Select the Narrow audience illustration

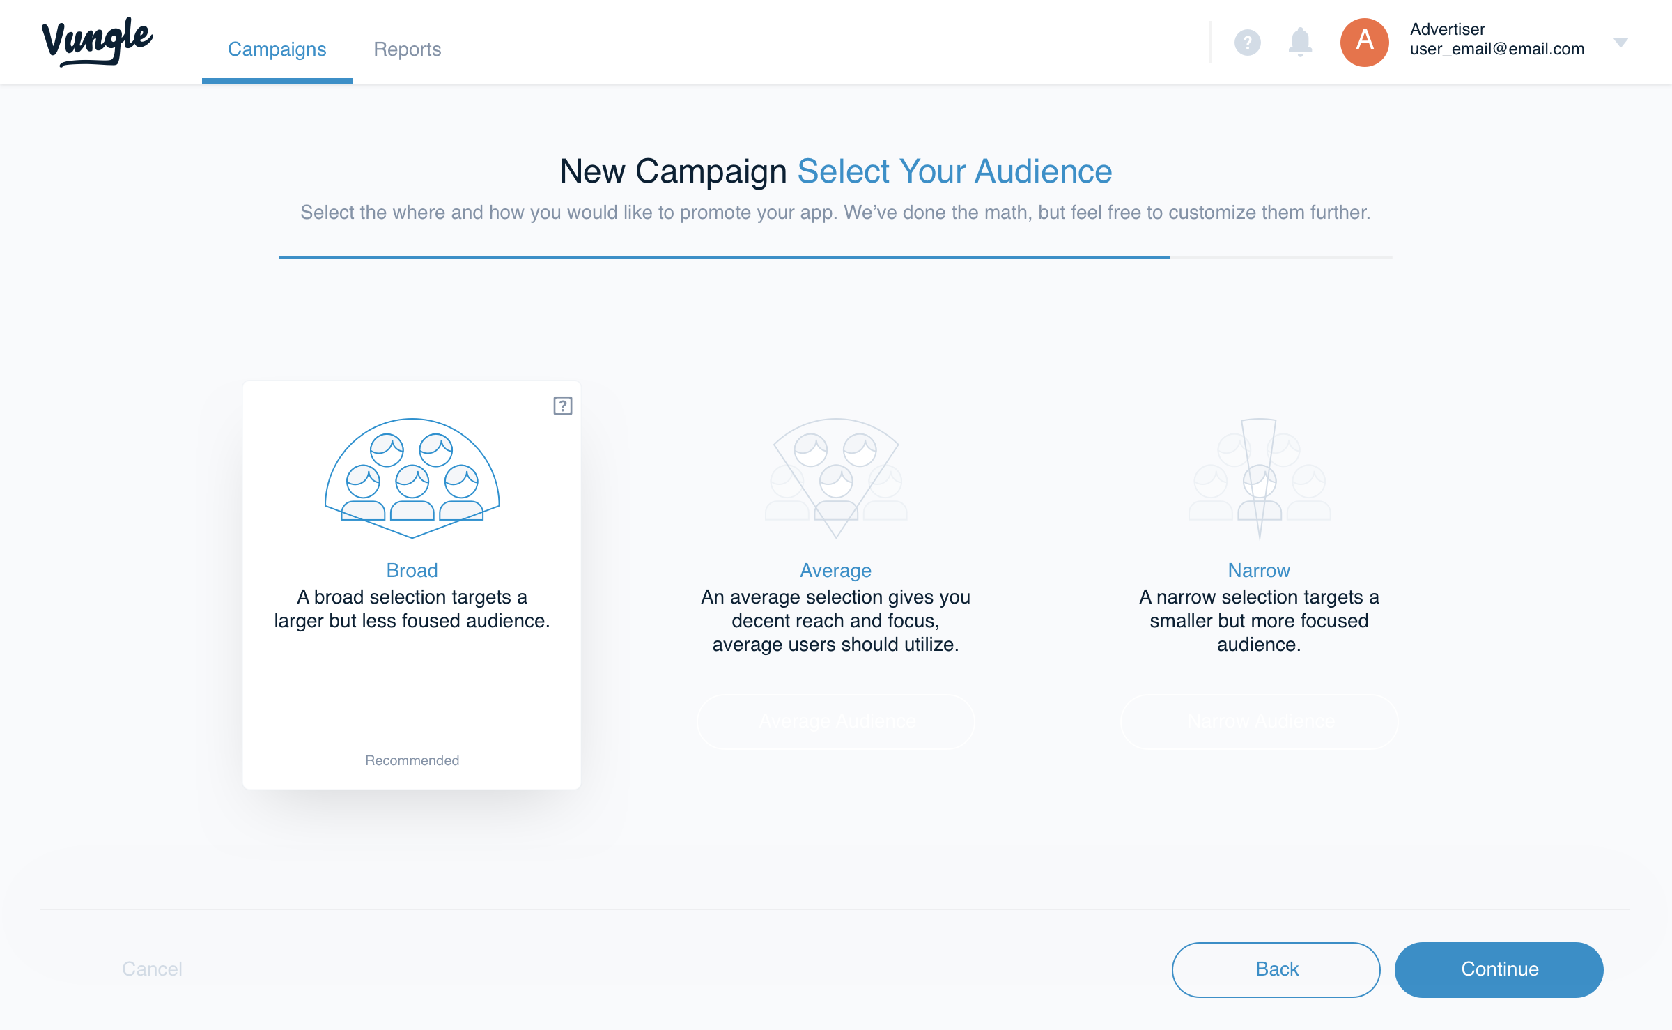tap(1260, 479)
